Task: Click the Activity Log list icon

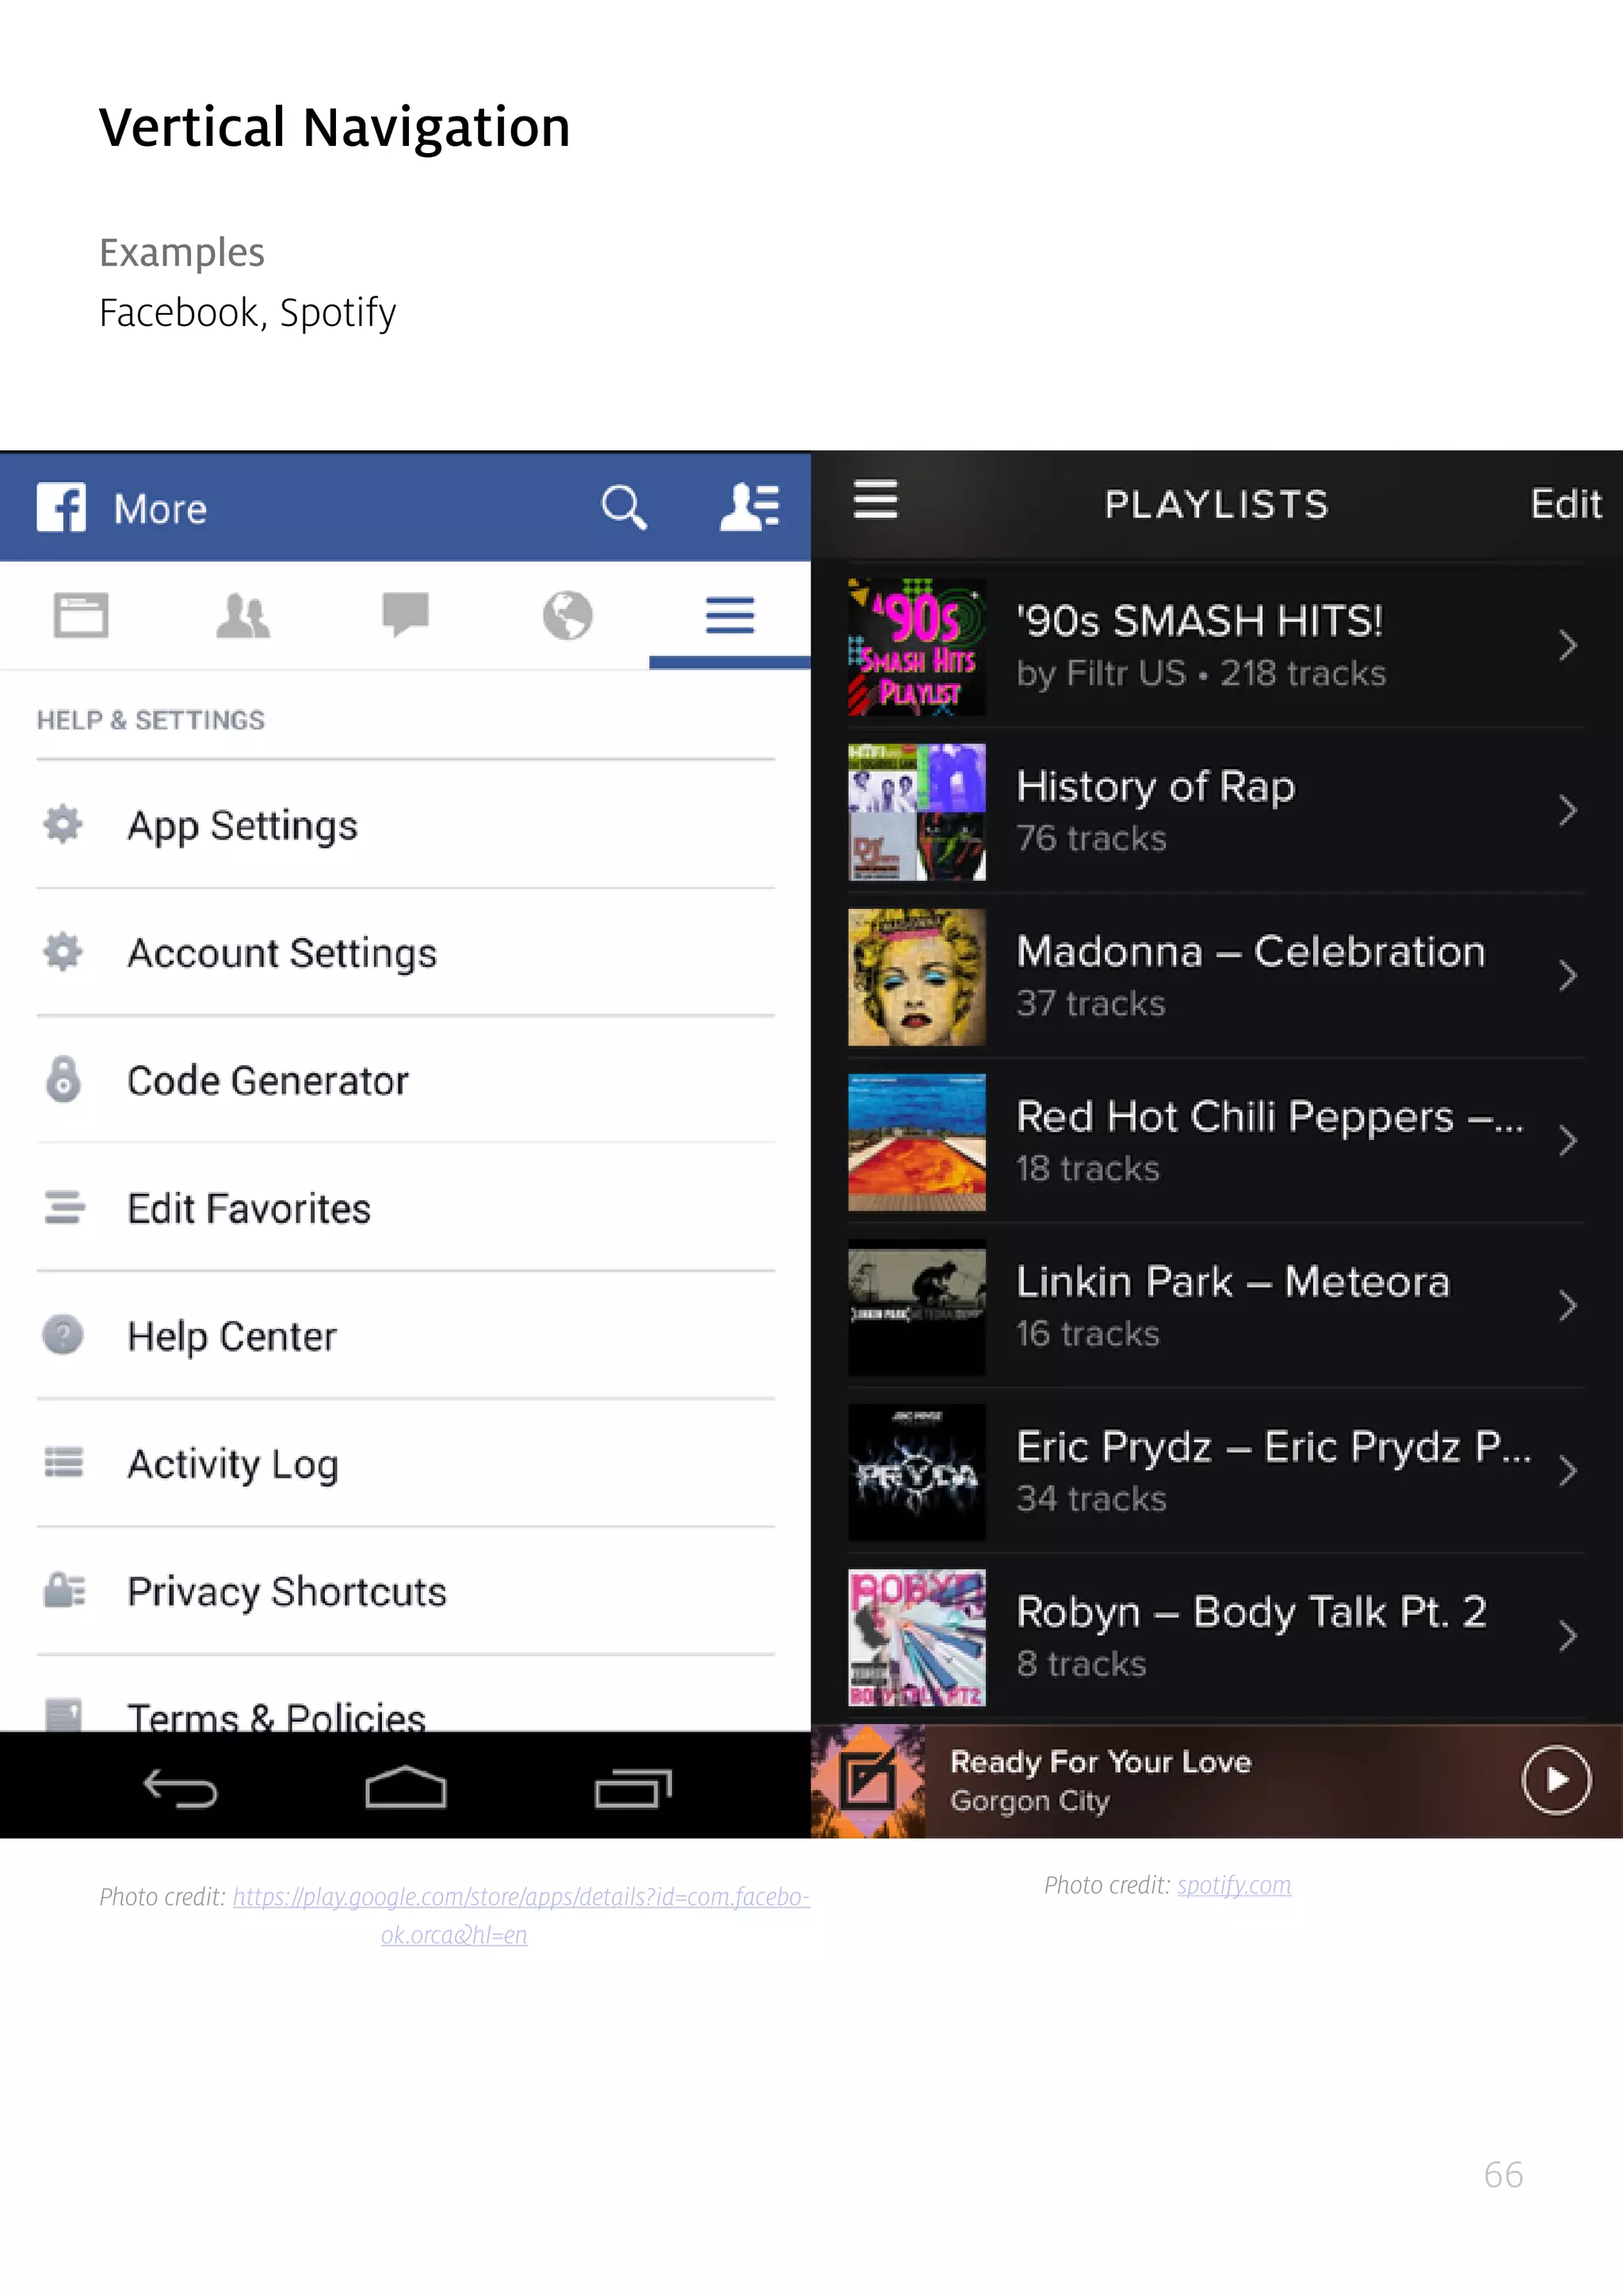Action: coord(64,1462)
